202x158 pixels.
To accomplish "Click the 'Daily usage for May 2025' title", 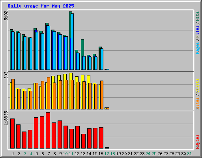I will [41, 6].
